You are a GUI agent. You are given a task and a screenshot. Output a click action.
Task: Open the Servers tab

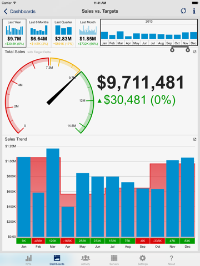click(x=114, y=260)
